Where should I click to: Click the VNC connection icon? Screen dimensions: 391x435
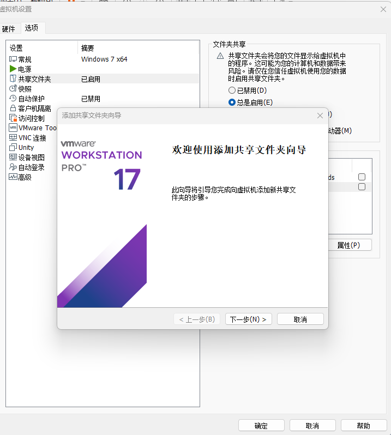13,137
